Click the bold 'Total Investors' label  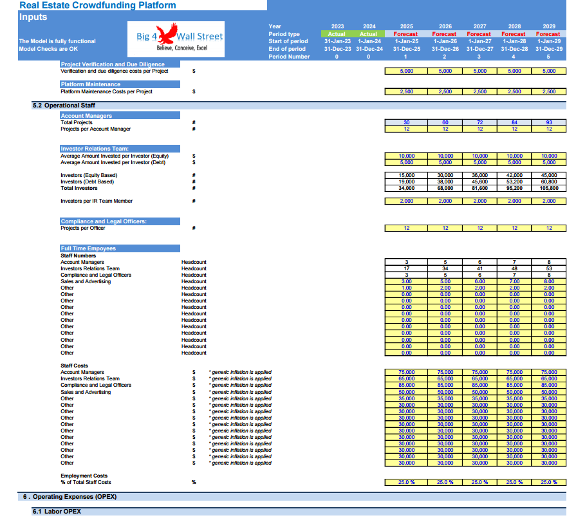coord(79,188)
